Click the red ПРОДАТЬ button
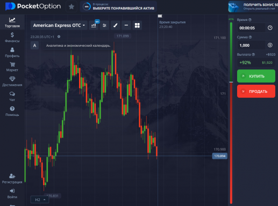This screenshot has width=278, height=206. pos(256,91)
